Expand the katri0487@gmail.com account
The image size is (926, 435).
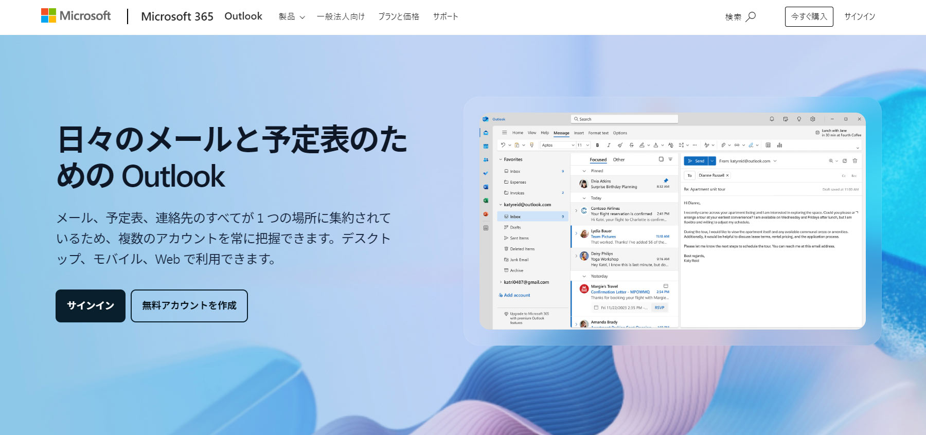point(501,282)
